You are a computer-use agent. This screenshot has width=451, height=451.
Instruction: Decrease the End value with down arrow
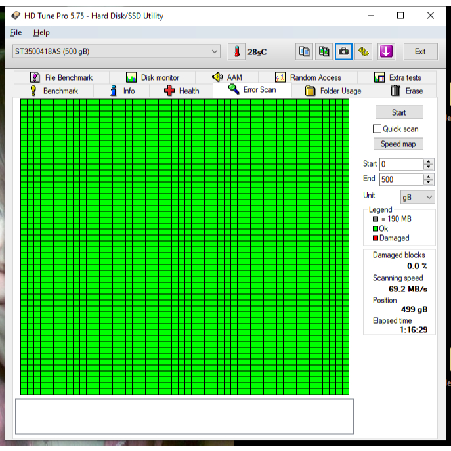point(429,182)
